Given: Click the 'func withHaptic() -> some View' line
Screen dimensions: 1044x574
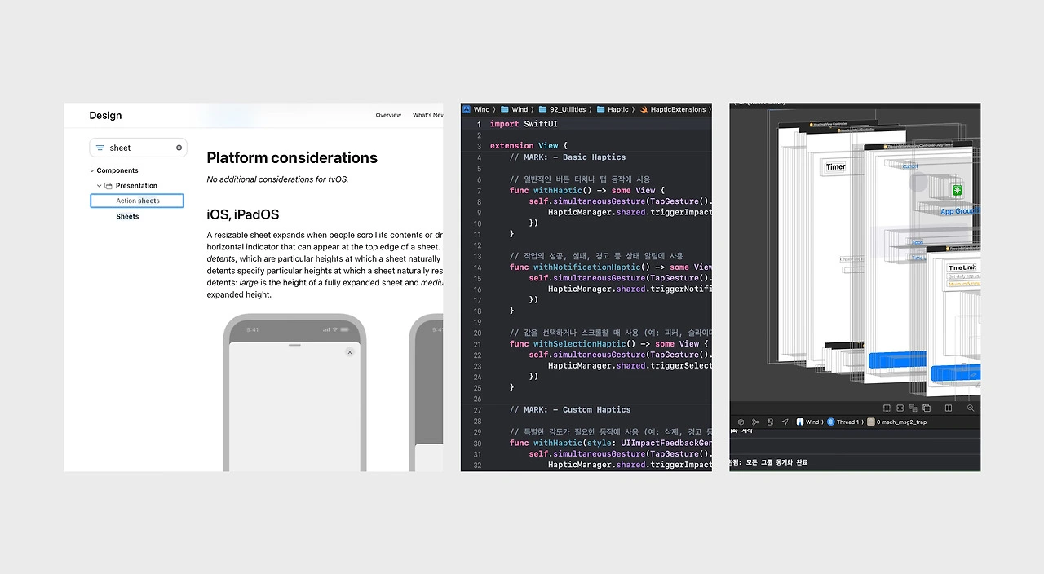Looking at the screenshot, I should (x=587, y=190).
